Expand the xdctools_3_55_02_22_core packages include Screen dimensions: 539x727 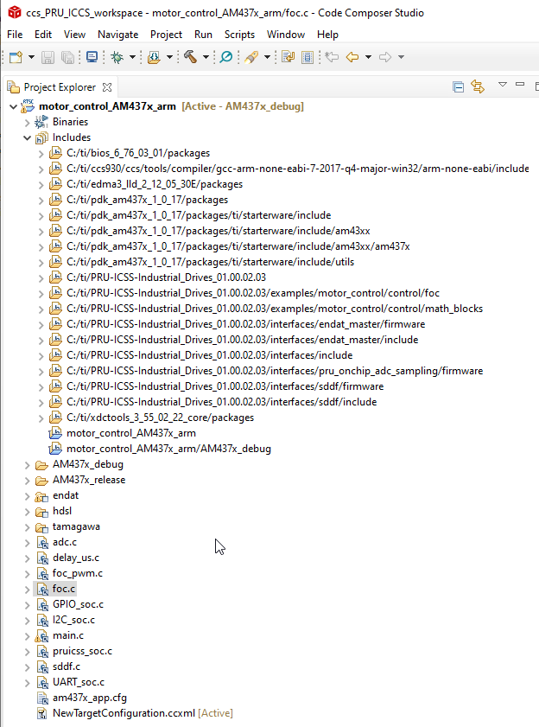[41, 418]
